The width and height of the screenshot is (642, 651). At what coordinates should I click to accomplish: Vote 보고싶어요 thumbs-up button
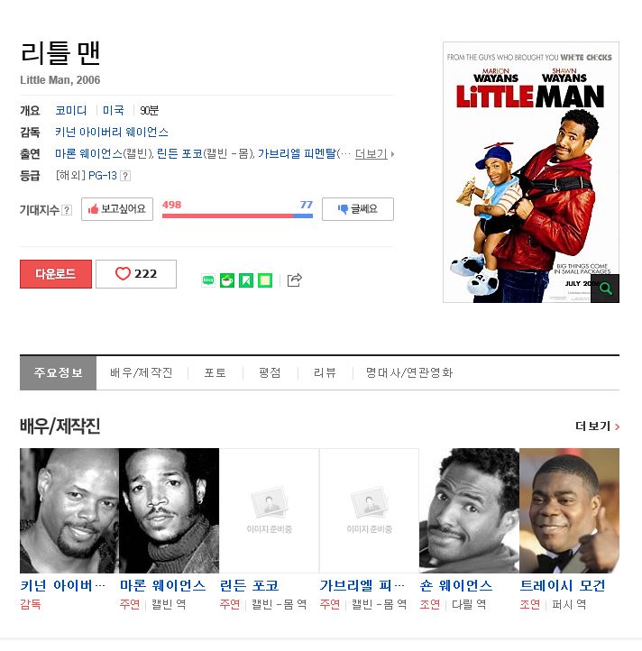117,209
